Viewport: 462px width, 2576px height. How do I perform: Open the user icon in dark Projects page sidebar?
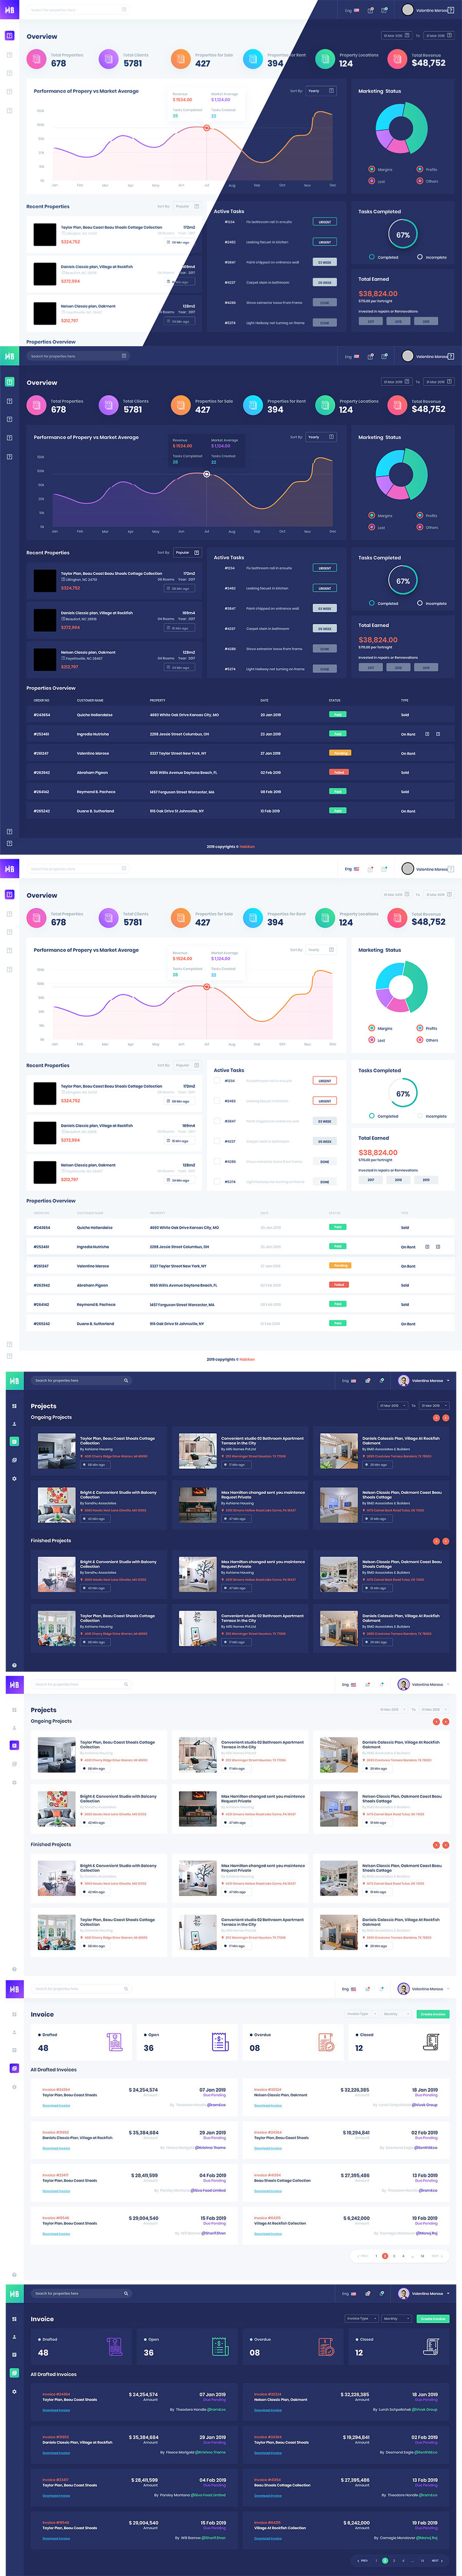point(14,1423)
